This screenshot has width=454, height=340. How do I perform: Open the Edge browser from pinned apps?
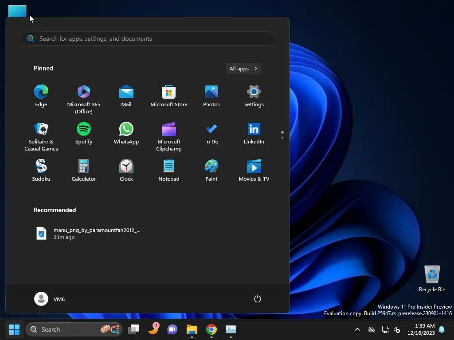(41, 96)
